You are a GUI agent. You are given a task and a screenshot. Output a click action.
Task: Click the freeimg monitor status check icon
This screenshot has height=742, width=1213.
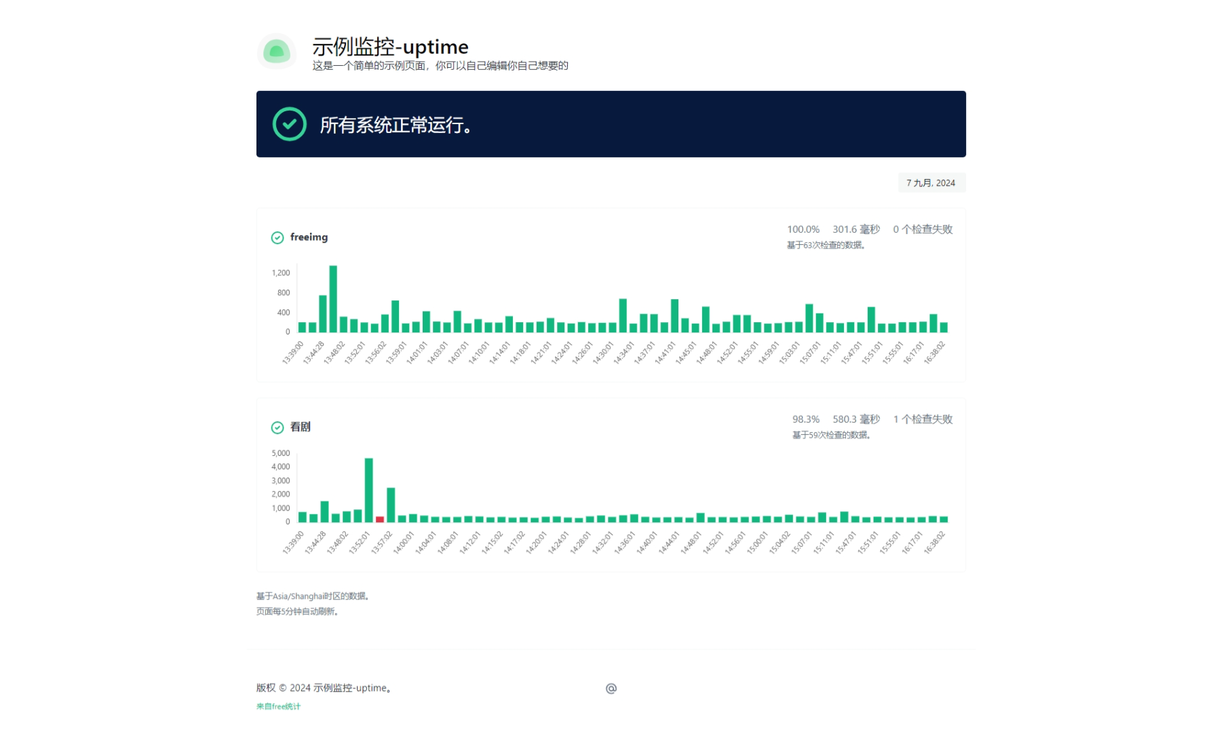point(277,237)
